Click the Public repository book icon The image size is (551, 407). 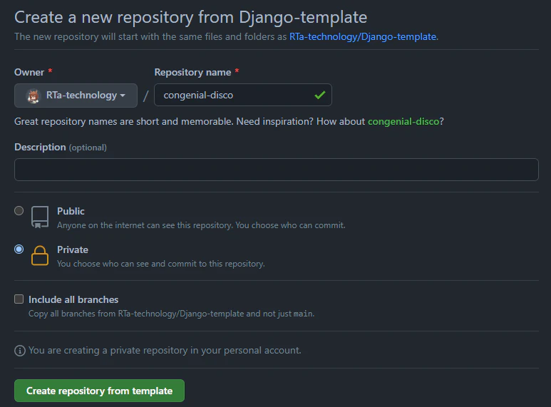pyautogui.click(x=40, y=217)
